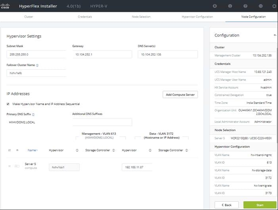This screenshot has width=278, height=210.
Task: Click the hxadmin service account value
Action: click(x=266, y=88)
